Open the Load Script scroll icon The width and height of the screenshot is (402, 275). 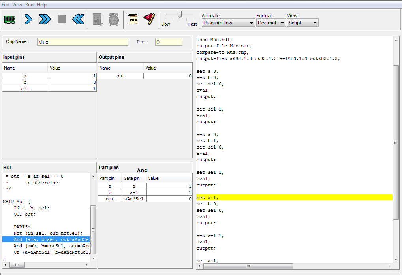133,19
